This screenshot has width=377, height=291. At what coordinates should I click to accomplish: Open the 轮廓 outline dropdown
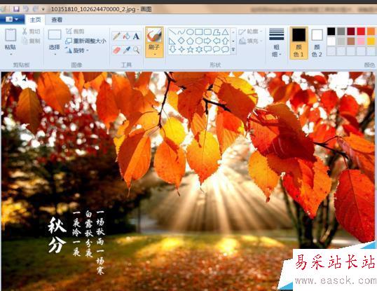point(250,32)
